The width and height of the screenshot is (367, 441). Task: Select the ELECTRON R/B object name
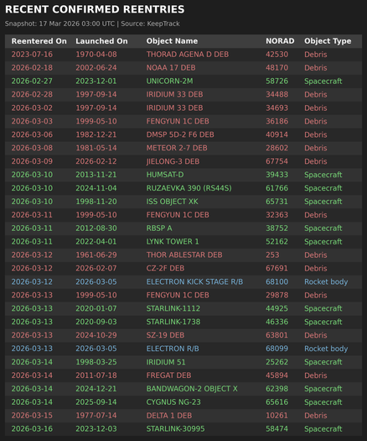(173, 349)
